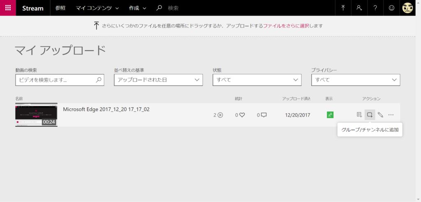Click the pencil edit video icon
Screen dimensions: 421x202
pos(380,115)
